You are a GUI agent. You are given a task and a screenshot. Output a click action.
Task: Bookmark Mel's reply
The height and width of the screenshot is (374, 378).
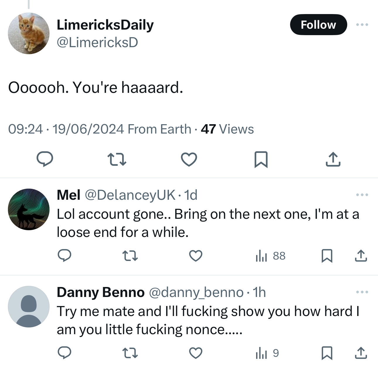[327, 256]
